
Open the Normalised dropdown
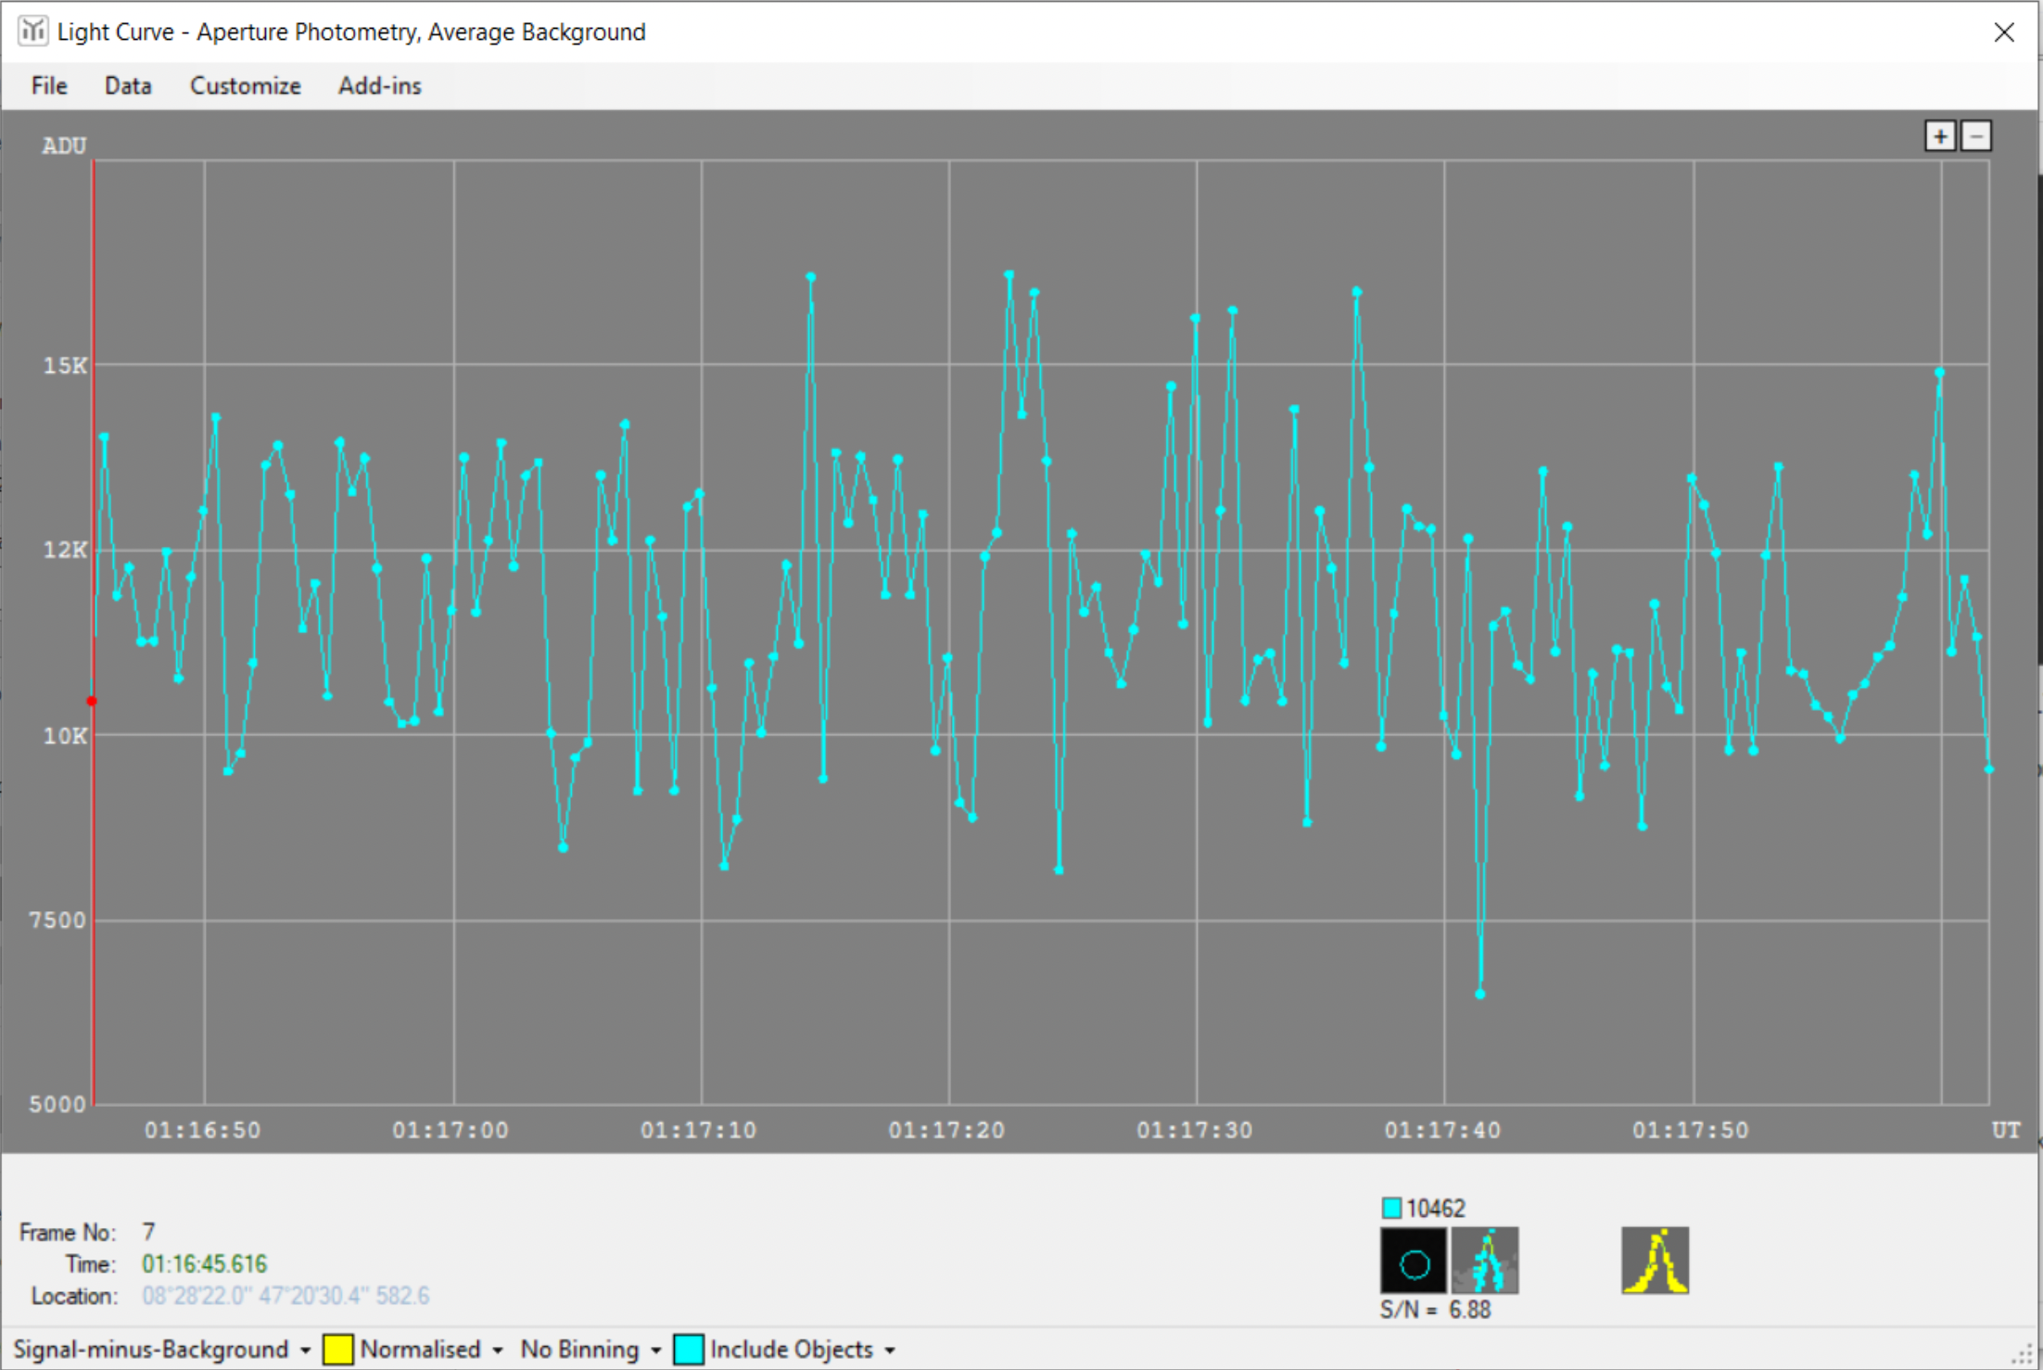(498, 1351)
